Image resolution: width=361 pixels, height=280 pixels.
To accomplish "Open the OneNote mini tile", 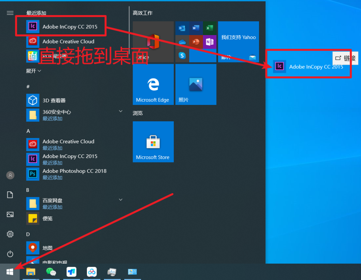I will click(x=210, y=42).
